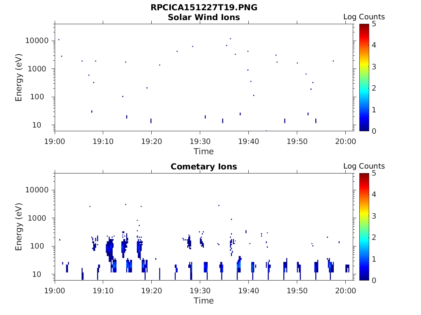The height and width of the screenshot is (315, 421).
Task: Click the figure title RPCICA151227T19.PNG
Action: 204,7
